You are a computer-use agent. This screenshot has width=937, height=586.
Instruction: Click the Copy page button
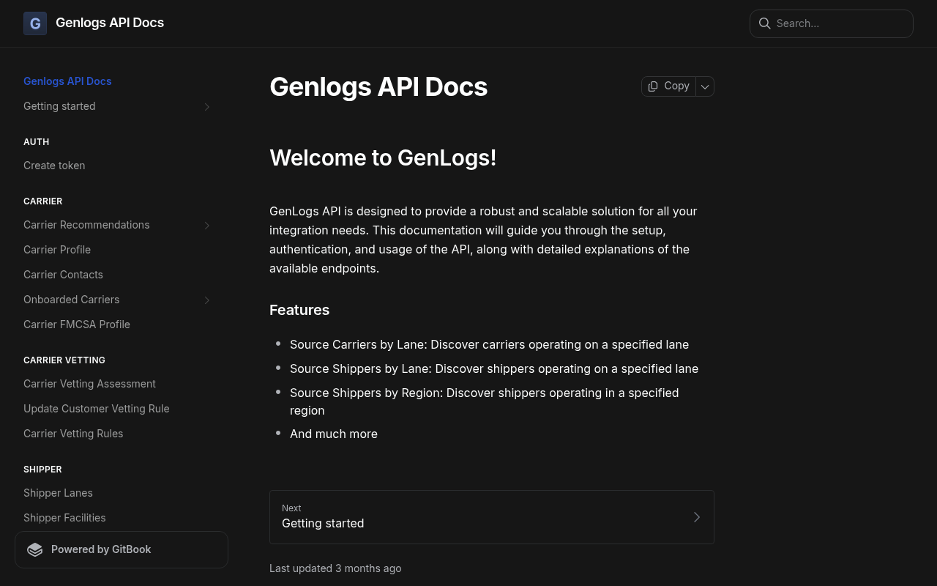click(668, 86)
